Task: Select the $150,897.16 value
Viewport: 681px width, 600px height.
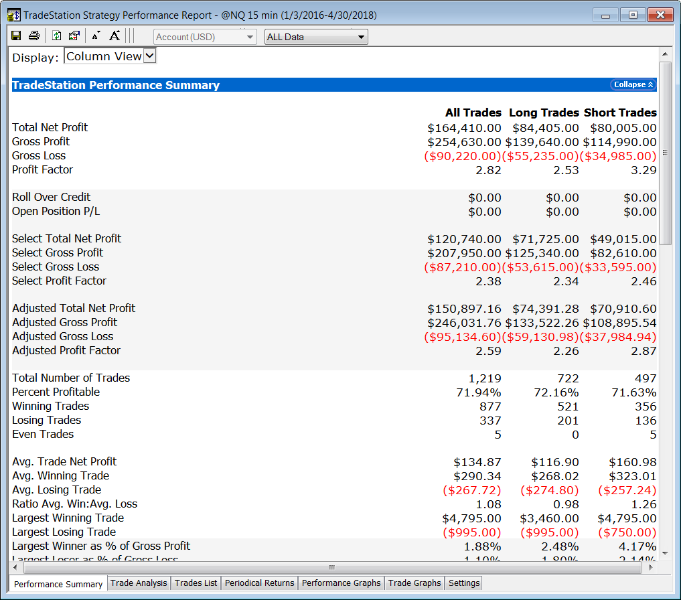Action: pyautogui.click(x=464, y=309)
